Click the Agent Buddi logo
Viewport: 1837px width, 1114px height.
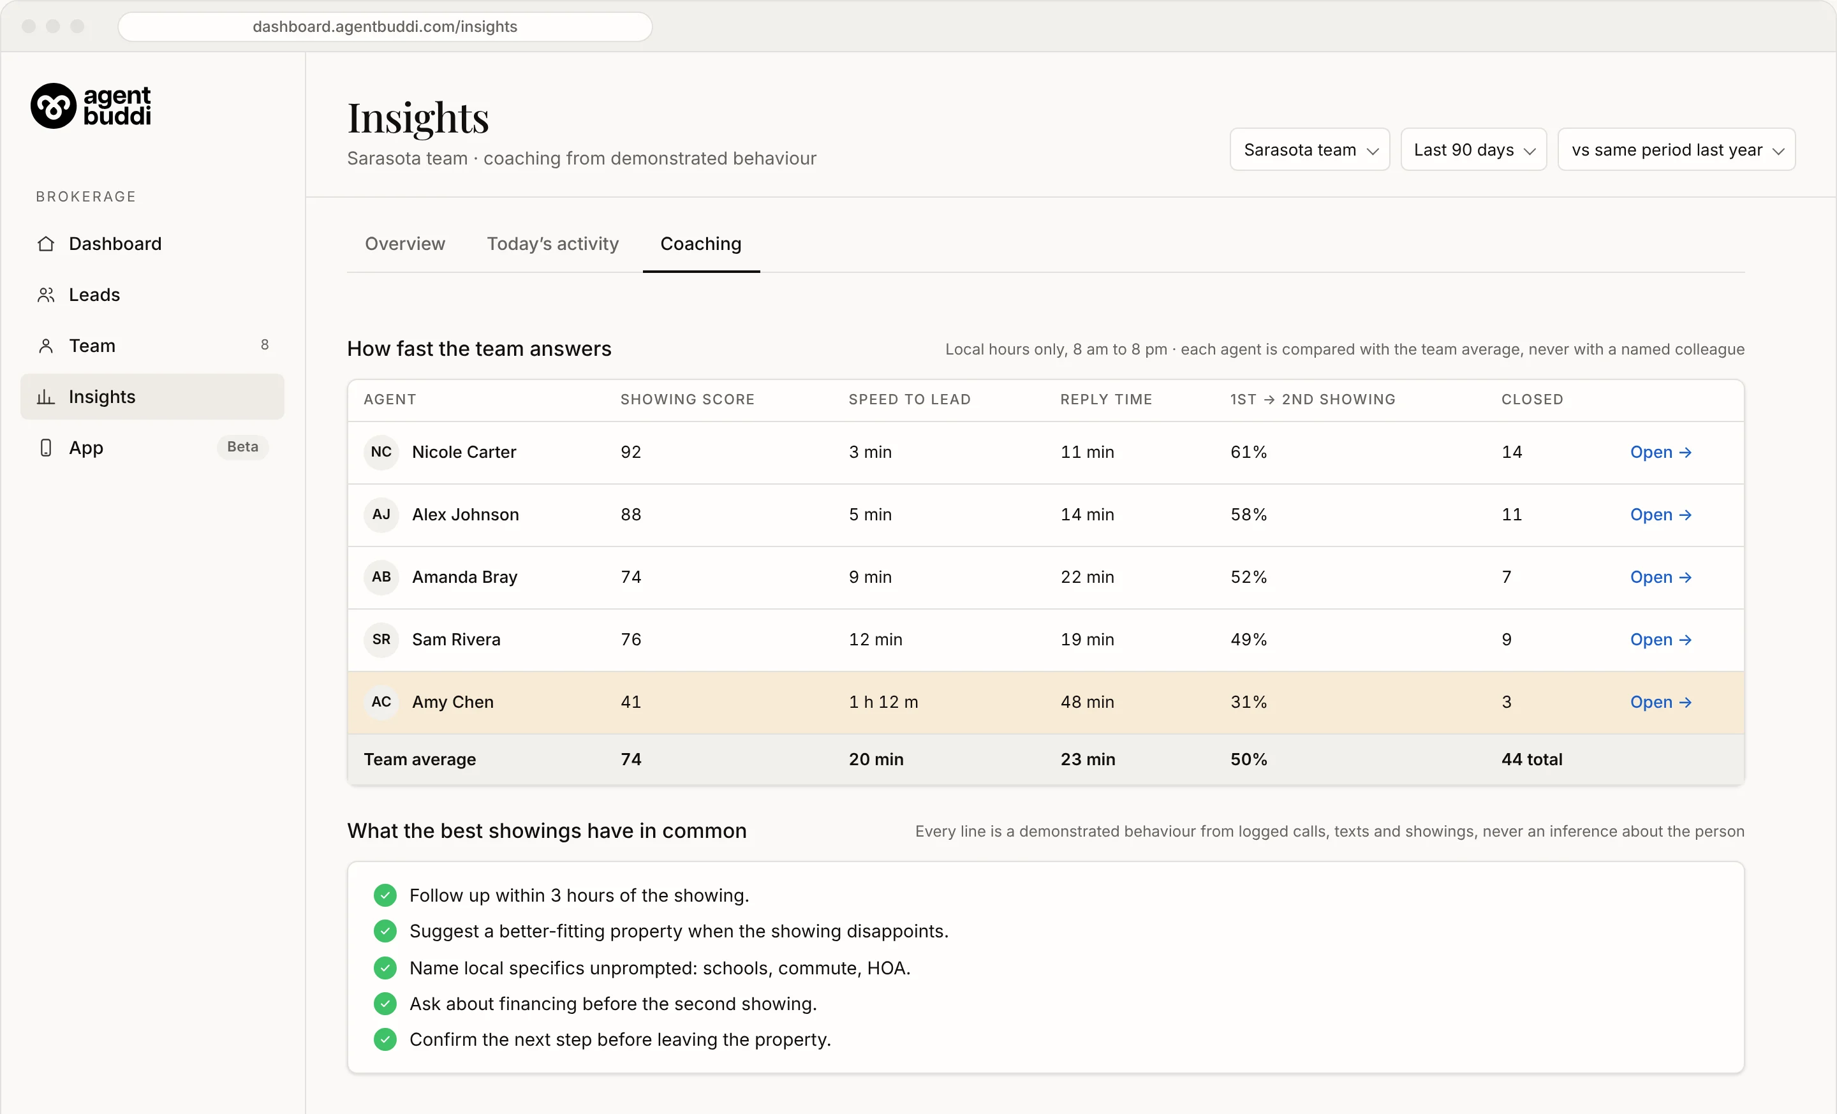tap(90, 106)
